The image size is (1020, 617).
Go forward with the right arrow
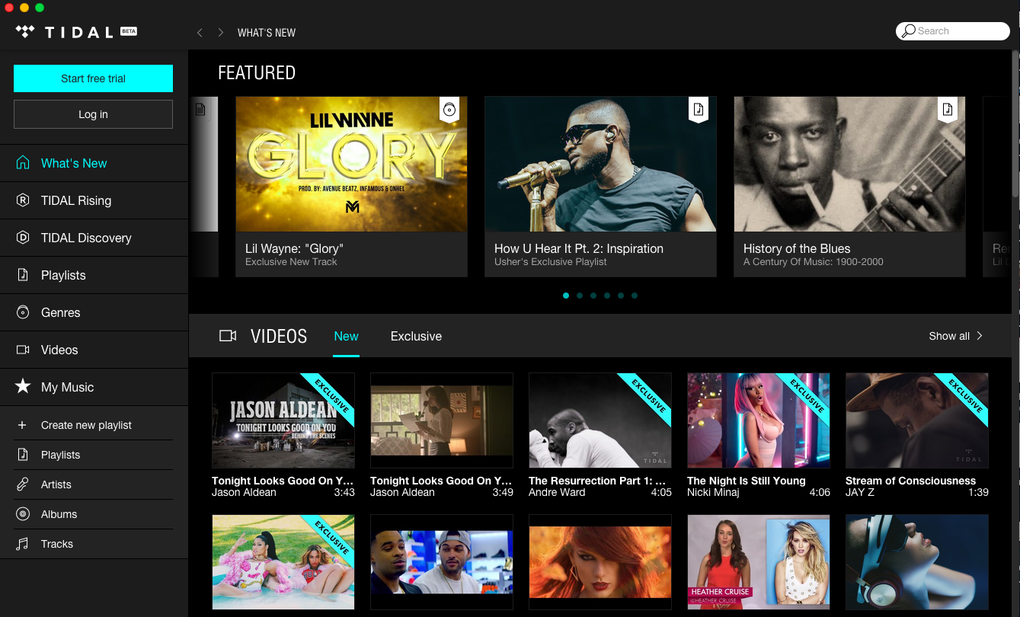point(221,33)
